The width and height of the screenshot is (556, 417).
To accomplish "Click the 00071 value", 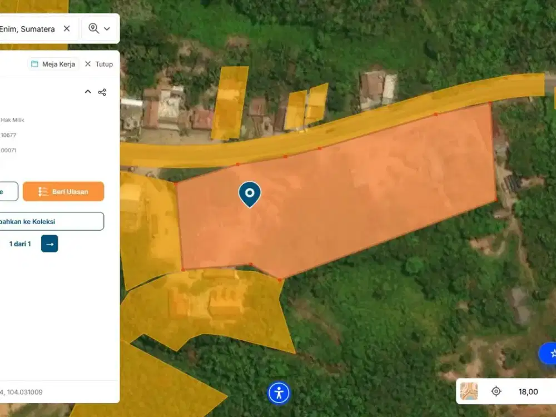I will click(8, 150).
